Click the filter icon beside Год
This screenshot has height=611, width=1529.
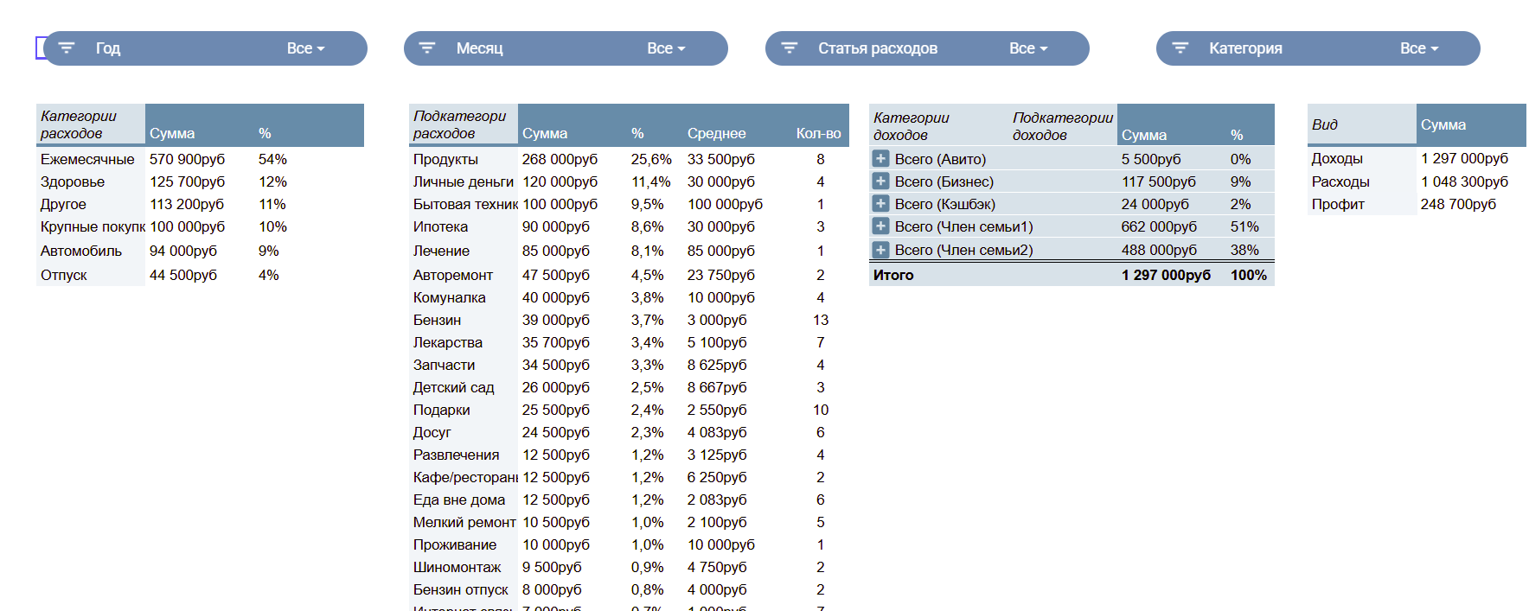(x=67, y=48)
